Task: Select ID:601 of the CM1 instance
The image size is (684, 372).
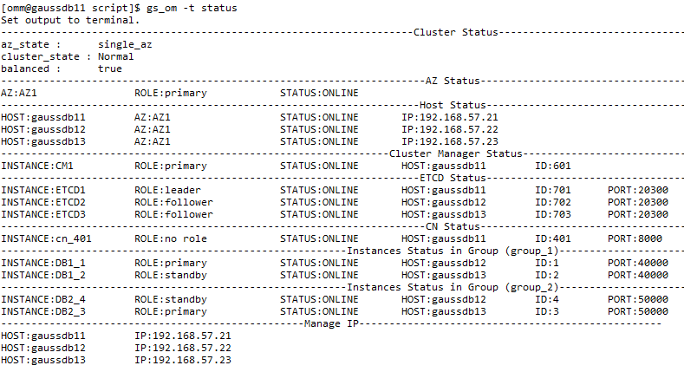Action: point(553,166)
